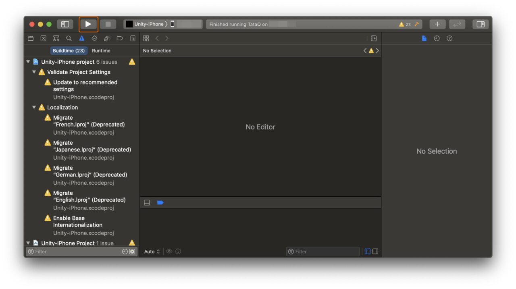516x289 pixels.
Task: Select the Buildtime issues tab
Action: click(x=69, y=50)
